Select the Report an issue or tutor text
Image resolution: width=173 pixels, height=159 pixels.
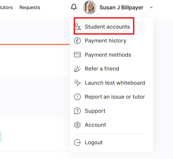[x=115, y=97]
